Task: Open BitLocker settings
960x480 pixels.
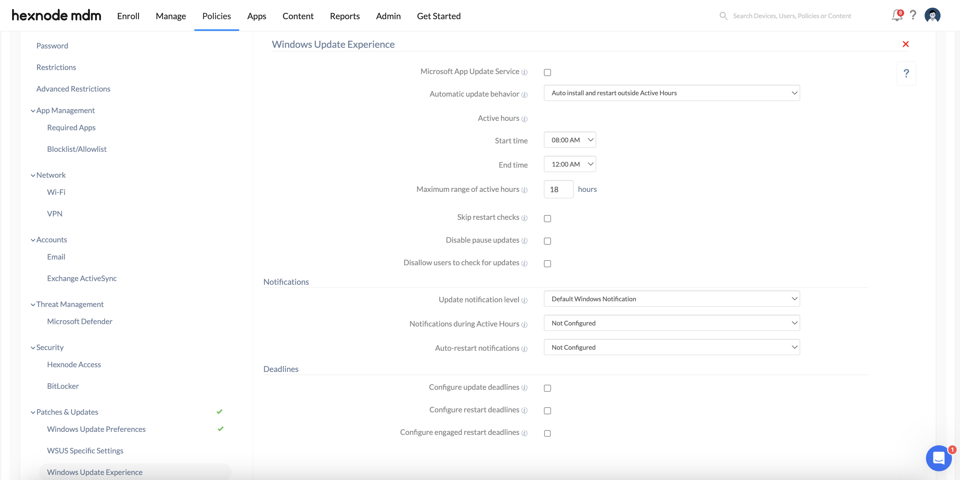Action: pyautogui.click(x=63, y=386)
